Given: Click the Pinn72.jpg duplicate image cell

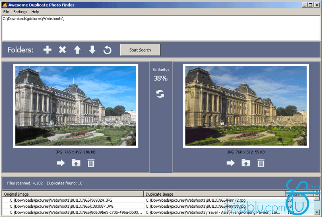Looking at the screenshot, I should pos(215,200).
